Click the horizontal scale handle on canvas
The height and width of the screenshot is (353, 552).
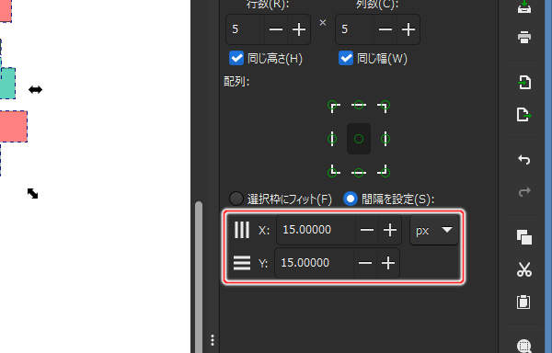pyautogui.click(x=35, y=90)
